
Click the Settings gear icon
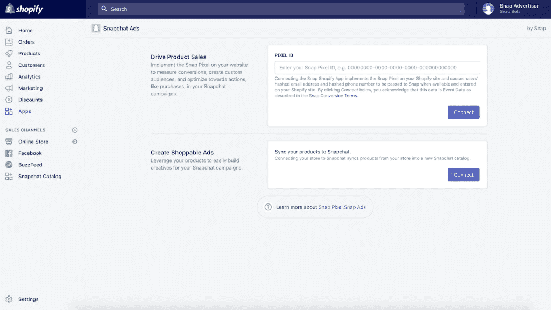point(9,299)
